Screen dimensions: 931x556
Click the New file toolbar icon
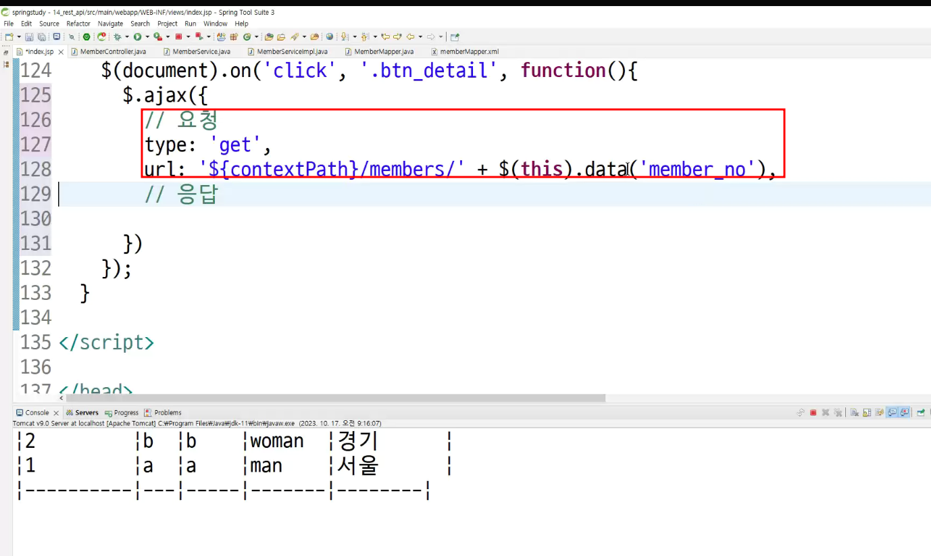coord(9,36)
